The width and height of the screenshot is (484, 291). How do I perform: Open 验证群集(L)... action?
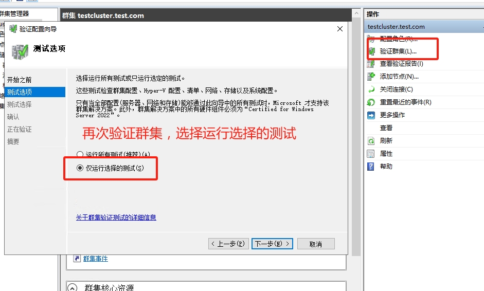pos(398,51)
